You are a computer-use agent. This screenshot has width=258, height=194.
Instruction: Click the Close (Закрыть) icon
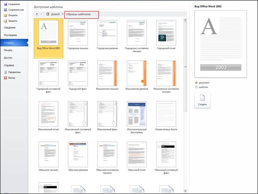(x=5, y=21)
